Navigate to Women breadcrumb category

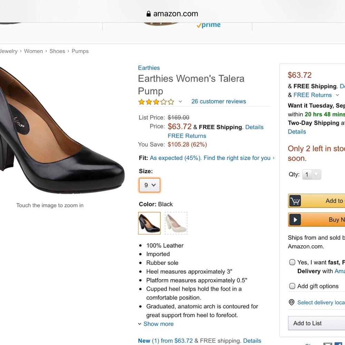tap(33, 51)
